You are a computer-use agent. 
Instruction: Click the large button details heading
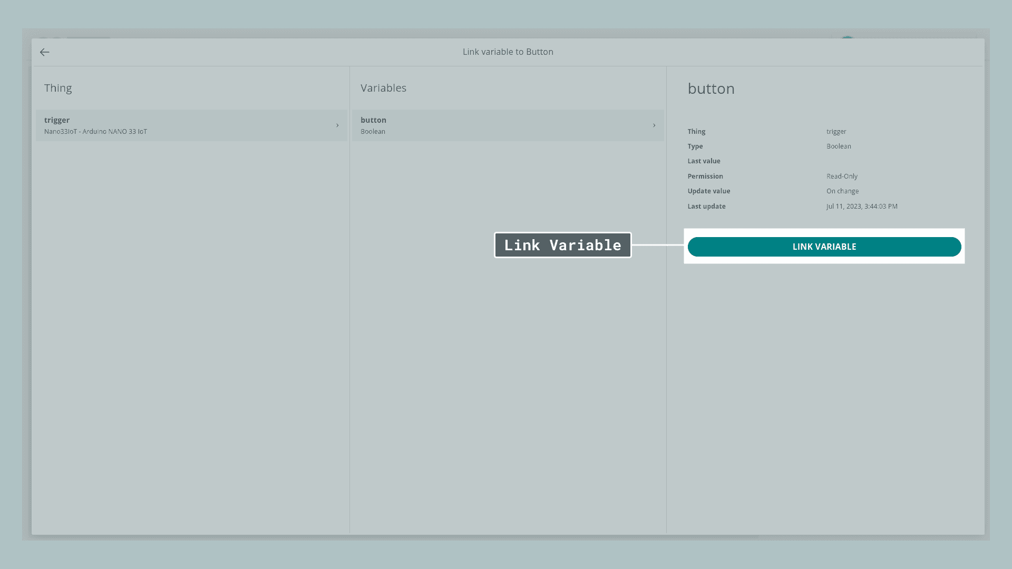click(x=711, y=89)
